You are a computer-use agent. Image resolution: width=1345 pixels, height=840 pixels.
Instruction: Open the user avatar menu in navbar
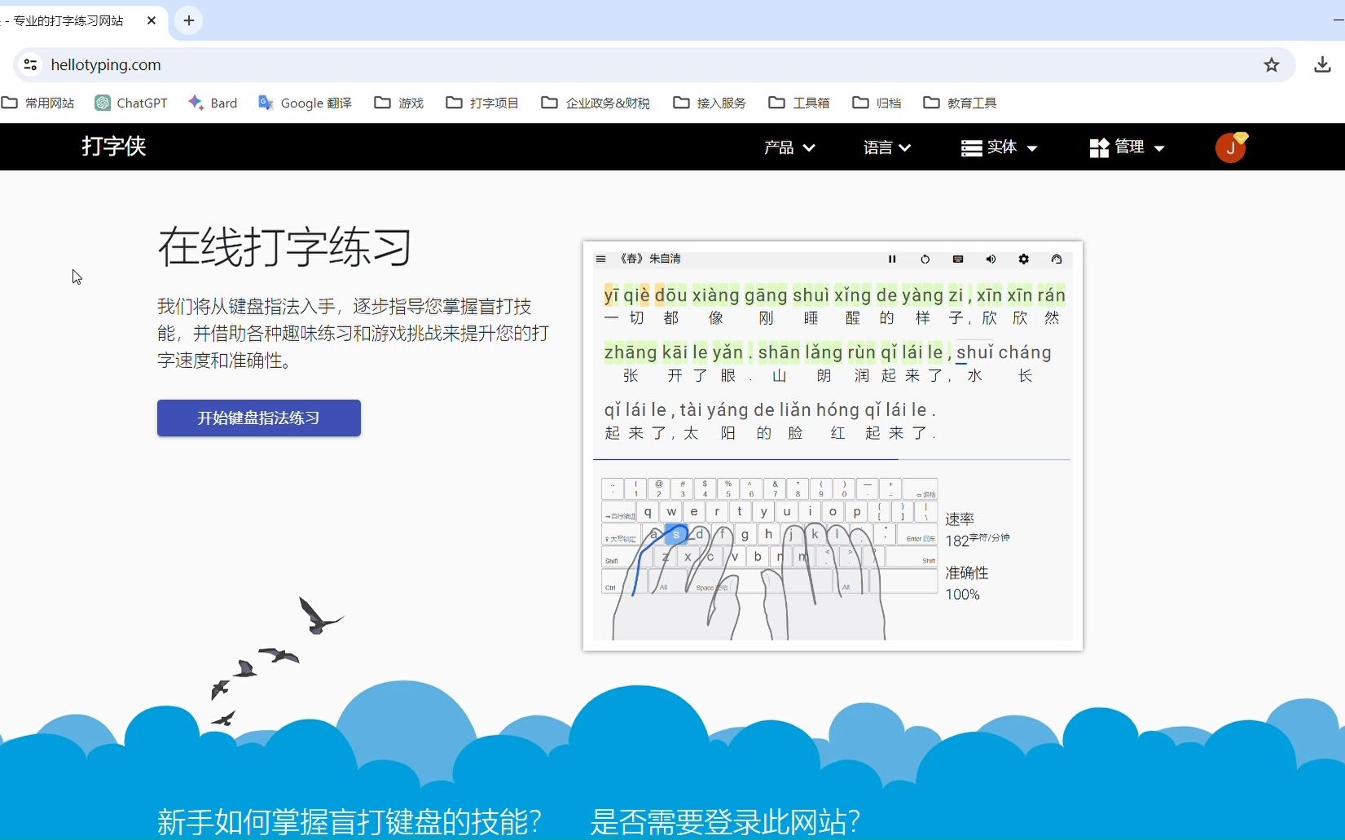[1231, 147]
